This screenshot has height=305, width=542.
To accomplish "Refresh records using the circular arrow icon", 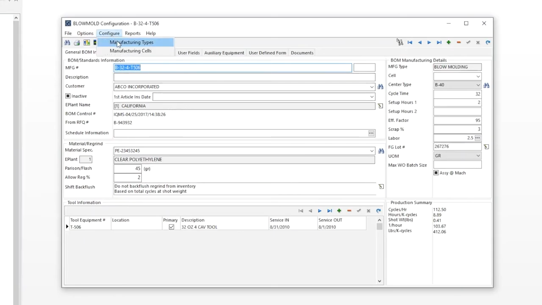I will point(488,42).
